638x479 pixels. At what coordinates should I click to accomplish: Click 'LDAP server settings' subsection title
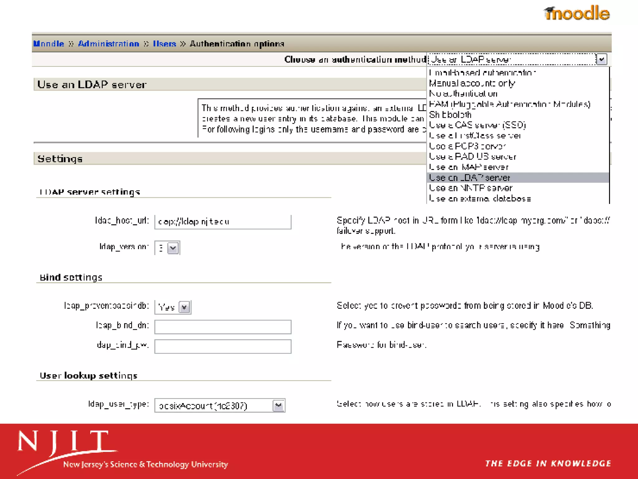click(90, 192)
